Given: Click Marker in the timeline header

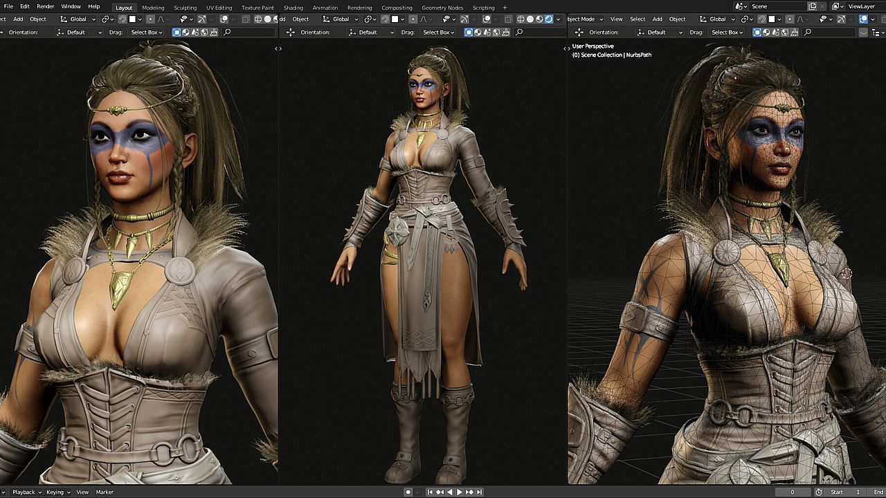Looking at the screenshot, I should [x=105, y=492].
